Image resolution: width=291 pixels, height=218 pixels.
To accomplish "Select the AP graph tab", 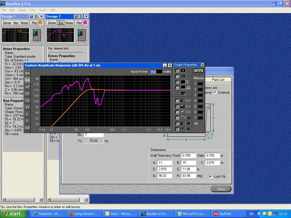I will pos(28,87).
